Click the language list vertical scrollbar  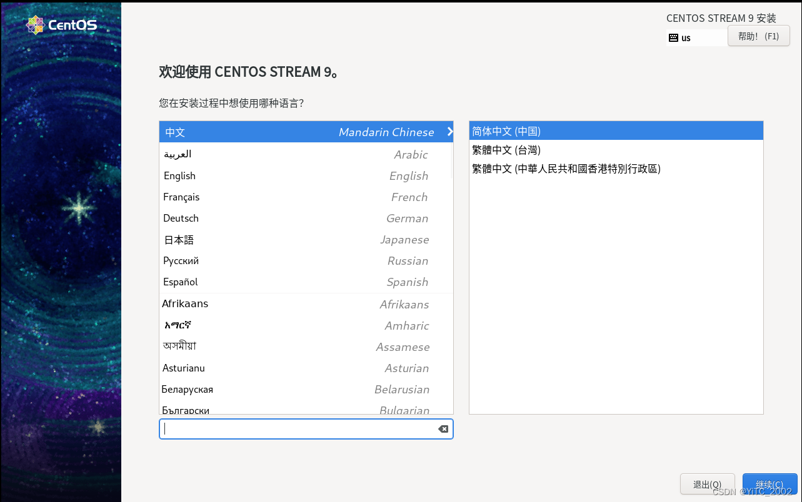click(451, 161)
